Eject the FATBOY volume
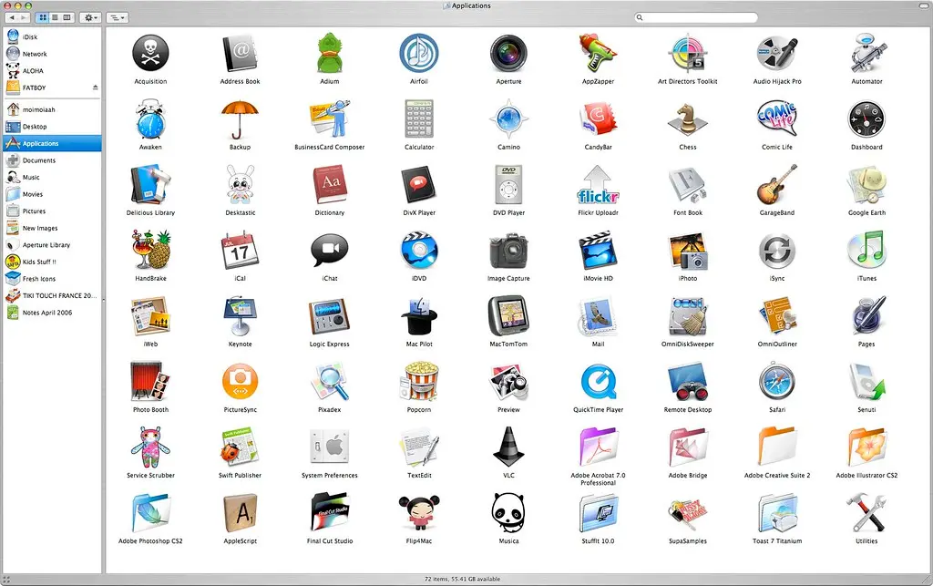 pos(95,87)
